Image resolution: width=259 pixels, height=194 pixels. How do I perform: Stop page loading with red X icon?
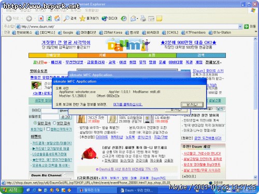pos(41,18)
